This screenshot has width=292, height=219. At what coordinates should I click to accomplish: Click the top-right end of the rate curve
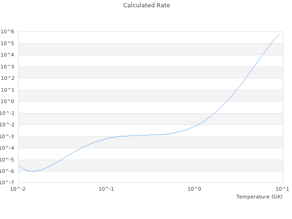279,35
